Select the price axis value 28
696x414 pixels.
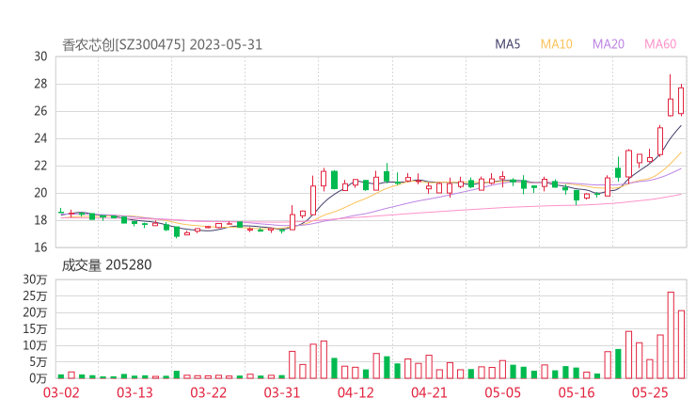point(40,84)
